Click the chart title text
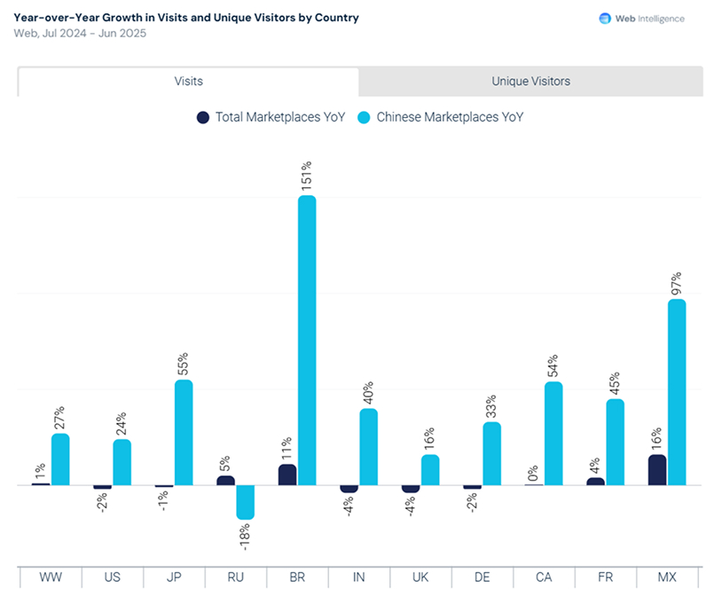The image size is (722, 612). (186, 18)
